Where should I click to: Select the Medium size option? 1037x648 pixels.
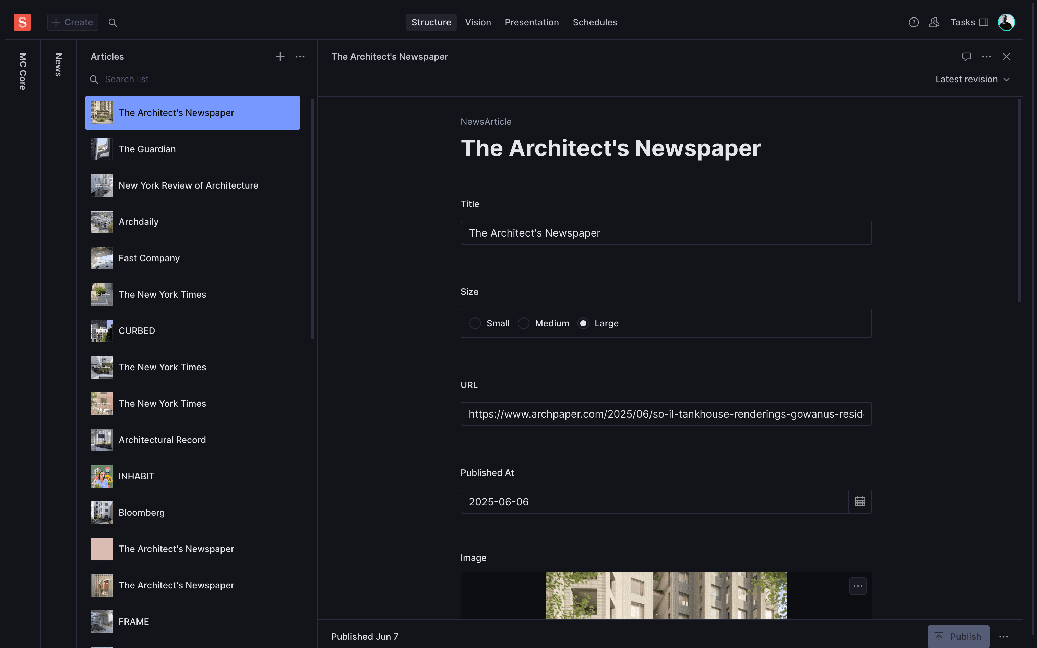[524, 323]
